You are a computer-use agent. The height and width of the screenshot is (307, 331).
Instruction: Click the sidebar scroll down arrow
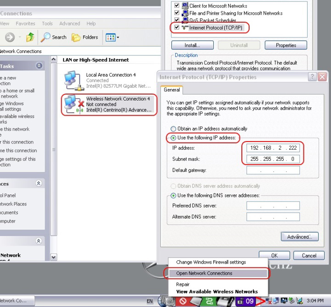point(54,257)
